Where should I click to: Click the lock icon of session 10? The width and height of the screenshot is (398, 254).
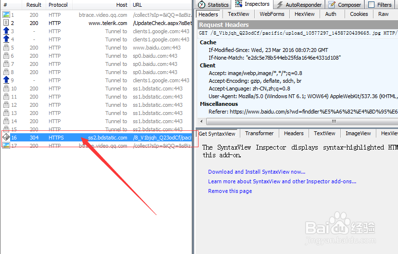point(6,89)
